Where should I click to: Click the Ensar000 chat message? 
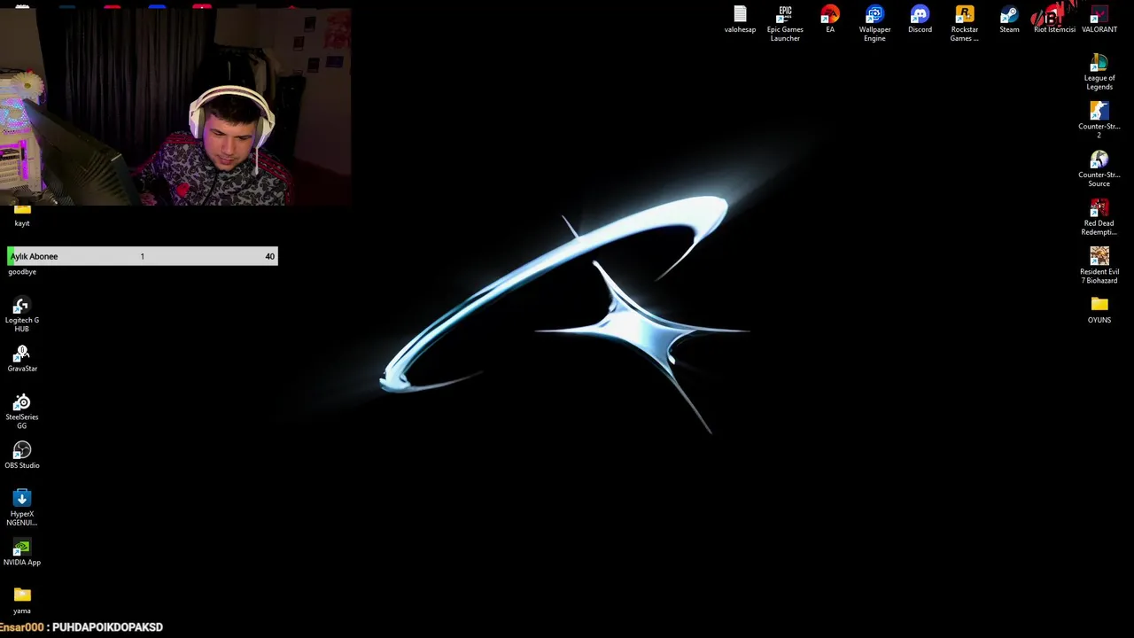82,627
